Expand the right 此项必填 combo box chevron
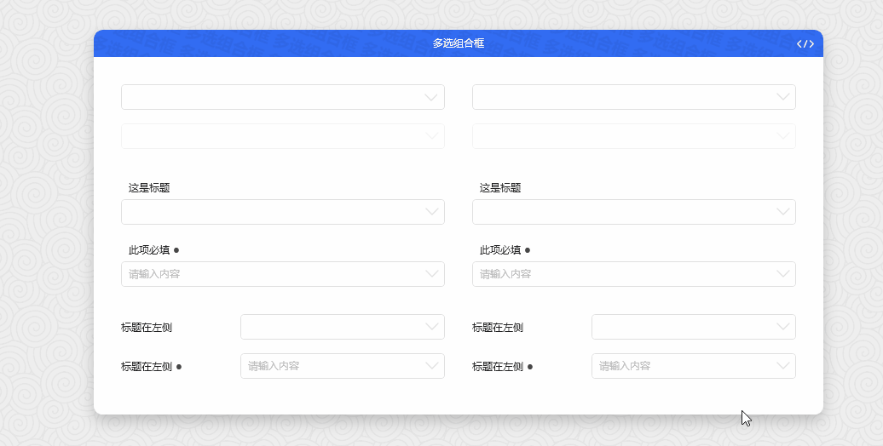The image size is (883, 446). pos(782,274)
